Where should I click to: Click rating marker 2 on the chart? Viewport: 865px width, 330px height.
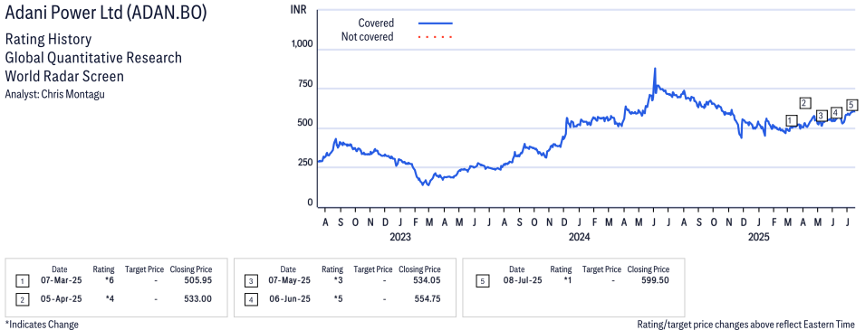805,102
